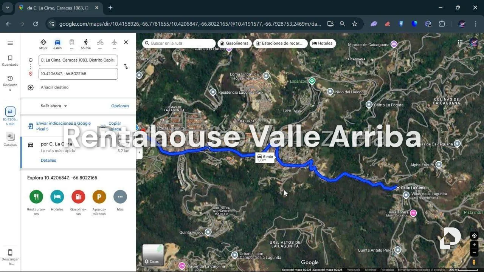The width and height of the screenshot is (484, 272).
Task: Collapse the side panel with arrow handle
Action: tap(140, 152)
